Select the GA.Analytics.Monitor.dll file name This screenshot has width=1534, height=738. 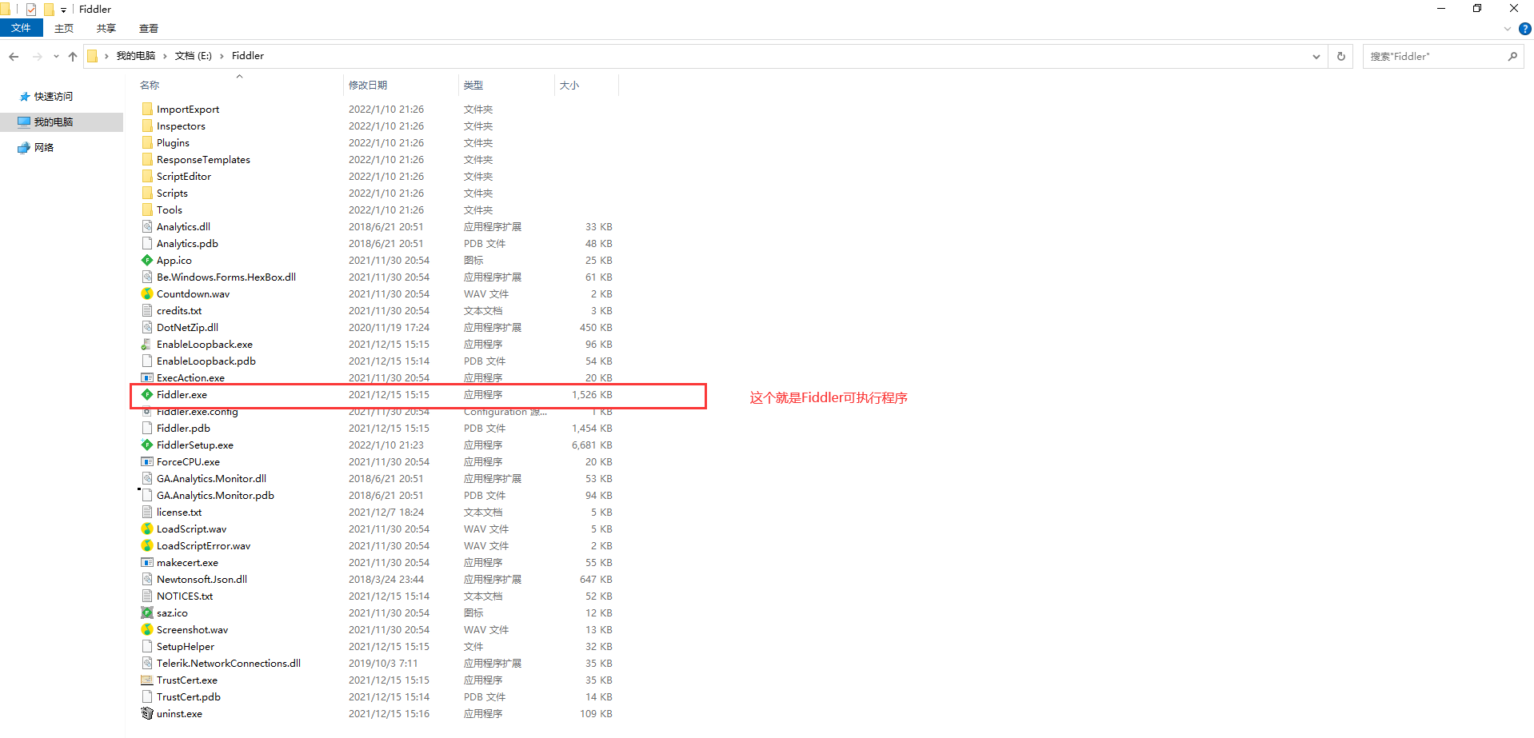click(211, 478)
